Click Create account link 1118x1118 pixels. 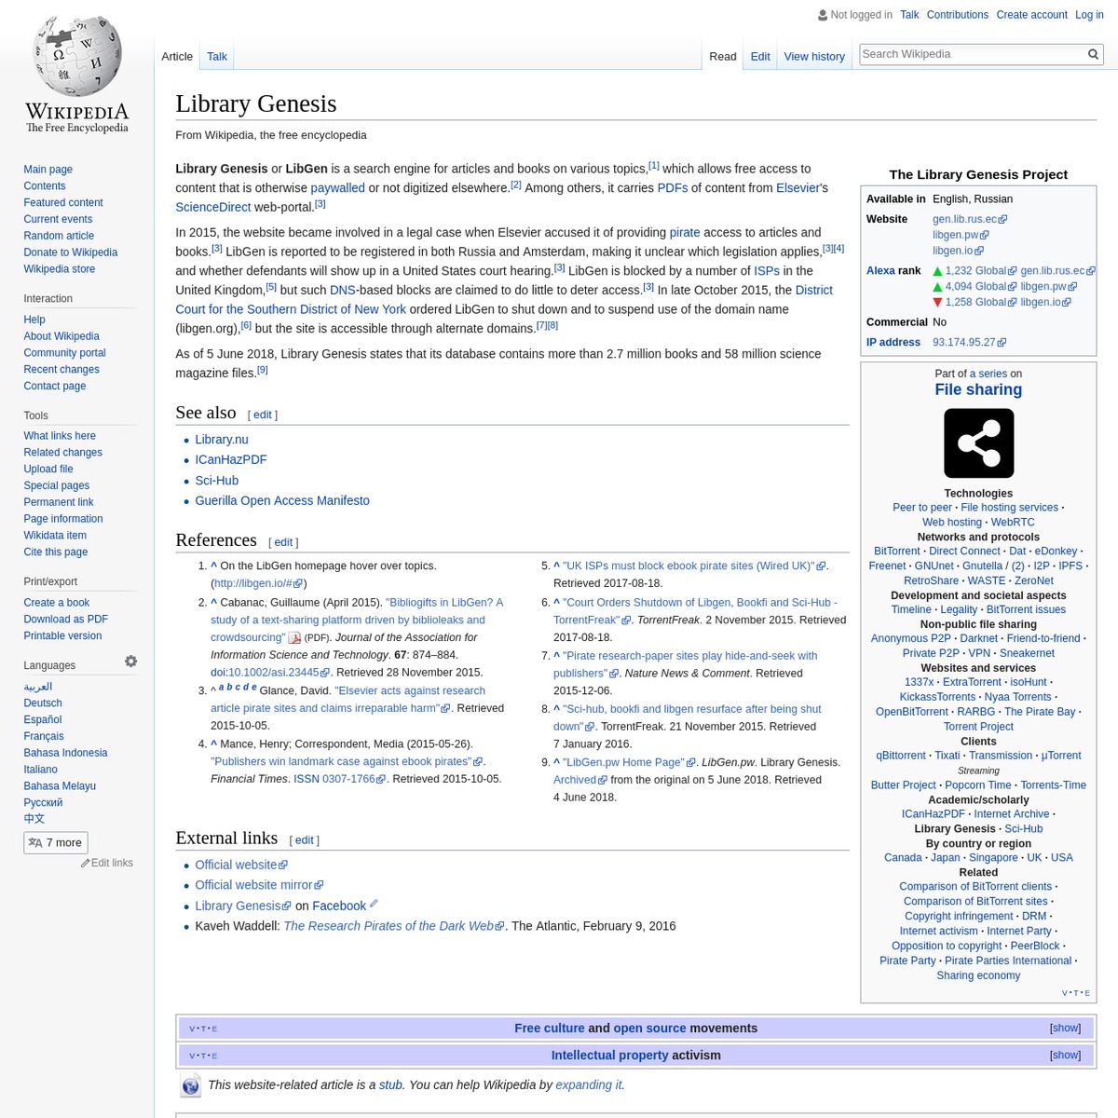1031,15
